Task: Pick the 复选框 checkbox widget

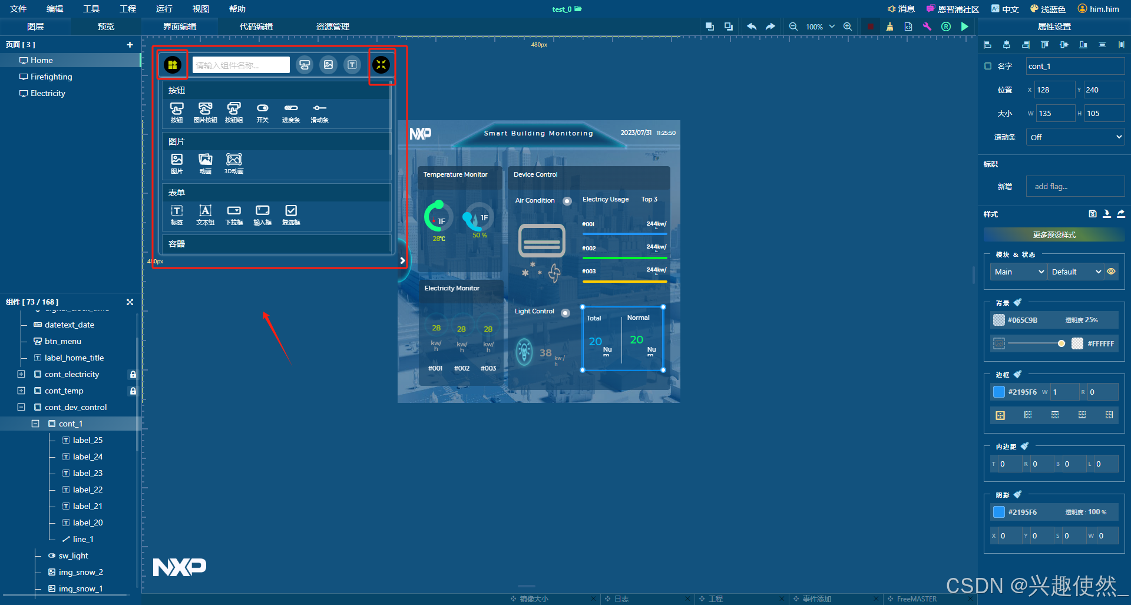Action: (291, 214)
